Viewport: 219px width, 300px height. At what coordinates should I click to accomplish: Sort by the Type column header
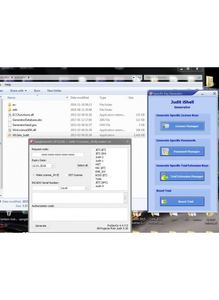point(103,97)
